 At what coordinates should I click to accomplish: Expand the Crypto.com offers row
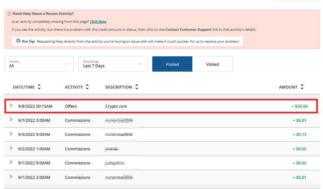click(11, 106)
